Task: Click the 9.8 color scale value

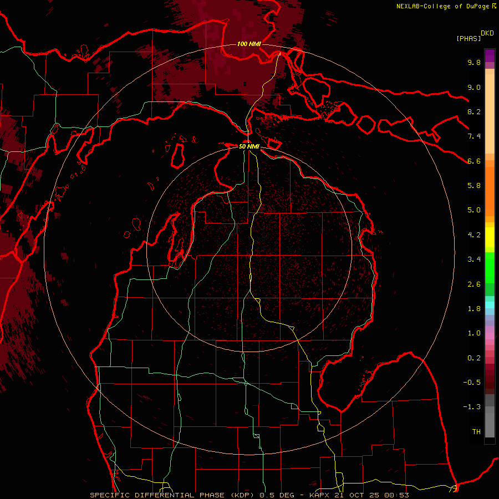Action: click(474, 62)
